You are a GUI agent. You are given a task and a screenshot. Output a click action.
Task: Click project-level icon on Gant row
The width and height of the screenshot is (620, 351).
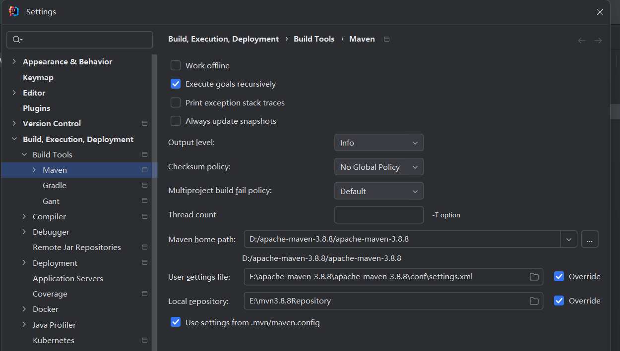pos(144,201)
